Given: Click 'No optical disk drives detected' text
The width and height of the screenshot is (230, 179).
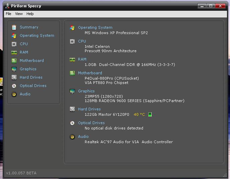Looking at the screenshot, I should (x=114, y=128).
